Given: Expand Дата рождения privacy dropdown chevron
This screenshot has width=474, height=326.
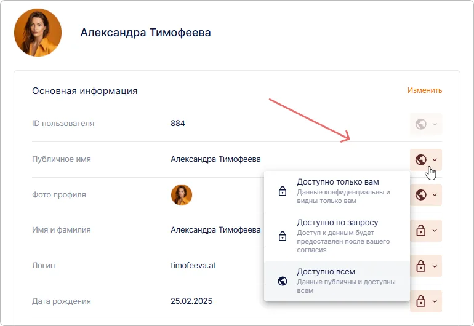Looking at the screenshot, I should coord(435,301).
